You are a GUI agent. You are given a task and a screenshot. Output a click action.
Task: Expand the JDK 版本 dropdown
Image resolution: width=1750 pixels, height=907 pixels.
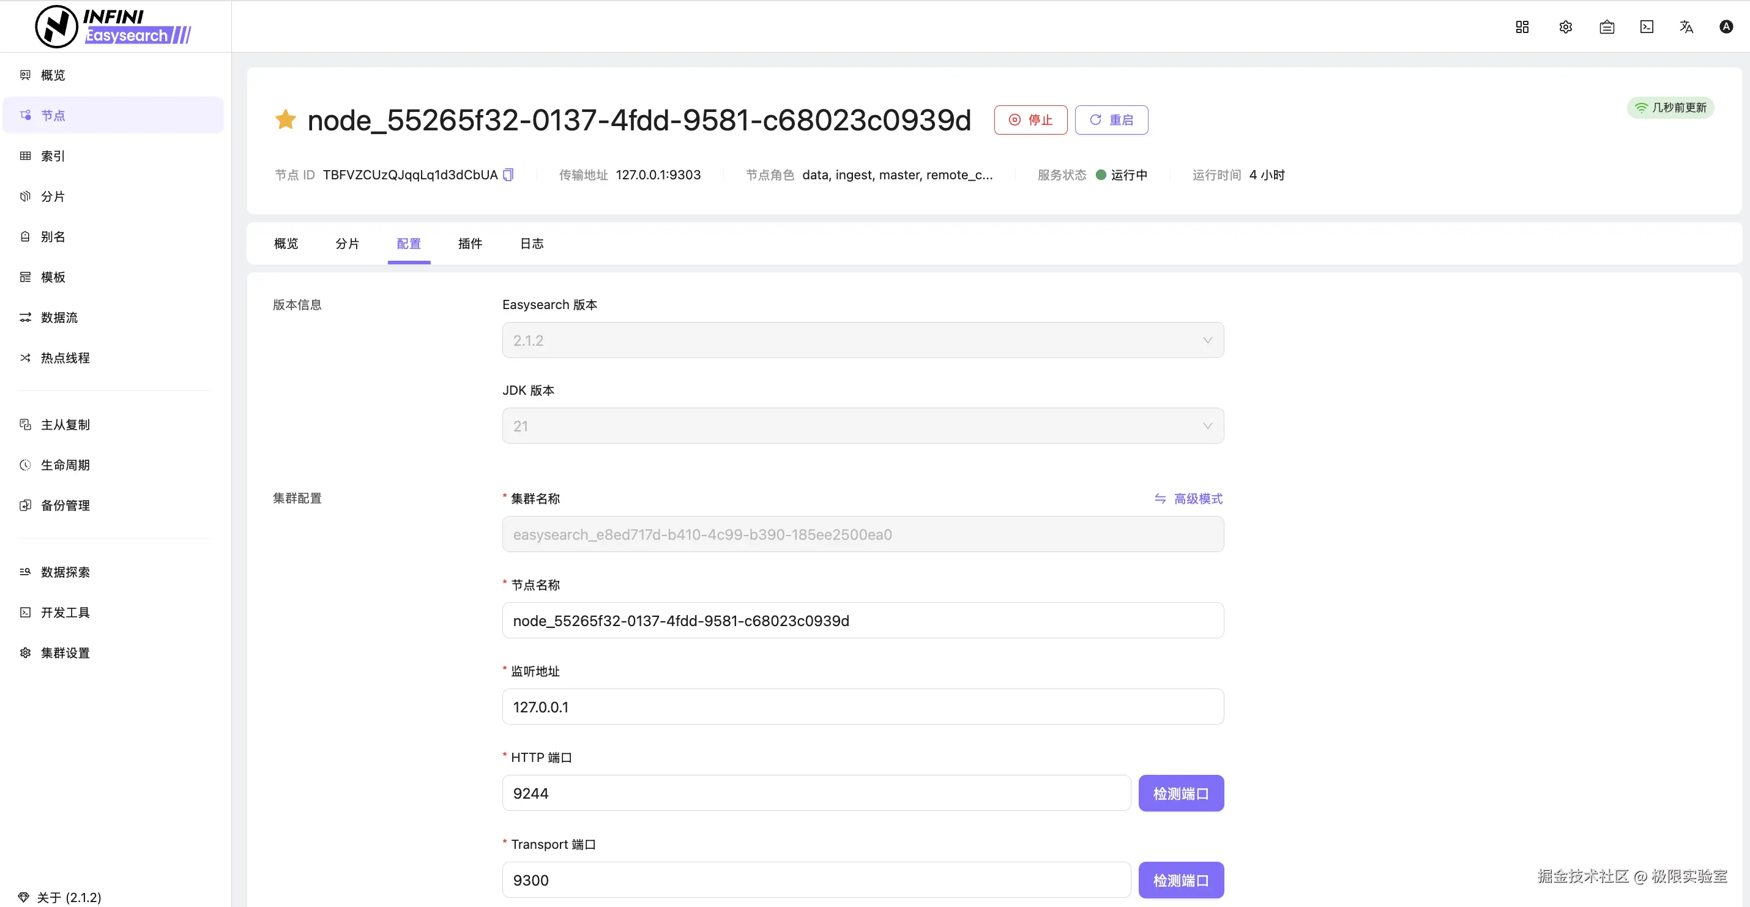(862, 425)
